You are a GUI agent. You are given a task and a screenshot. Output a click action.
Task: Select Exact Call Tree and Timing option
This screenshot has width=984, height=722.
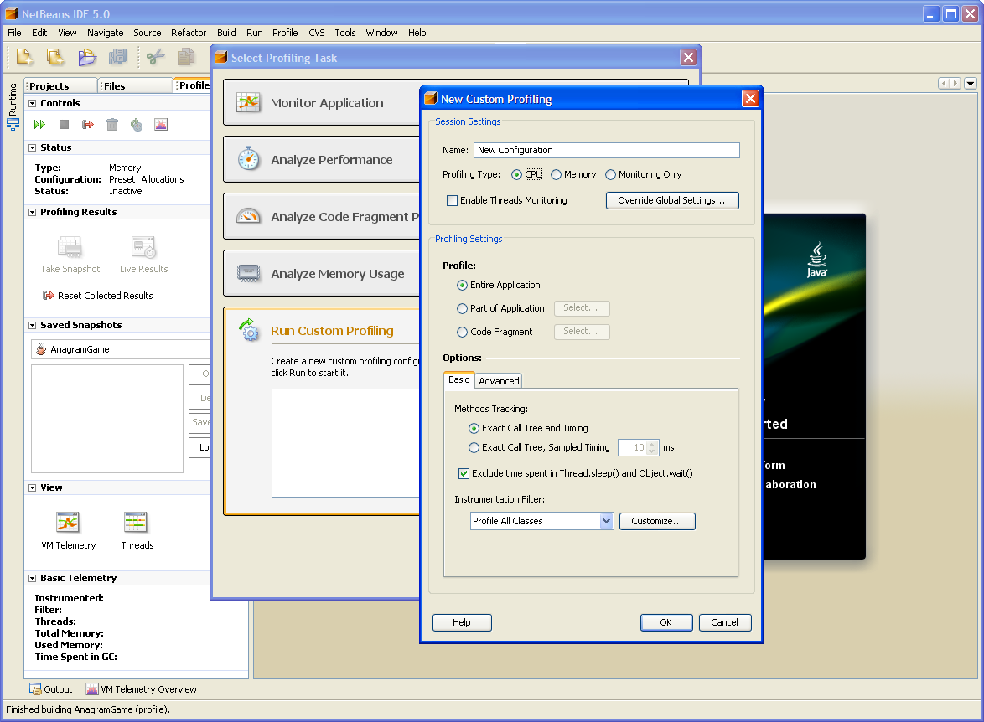pos(474,429)
